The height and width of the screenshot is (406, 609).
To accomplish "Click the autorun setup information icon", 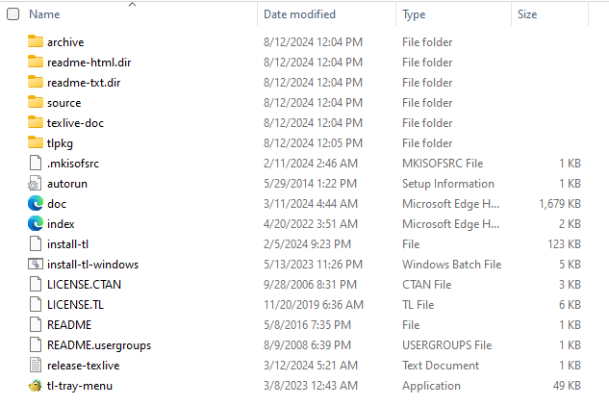I will tap(36, 184).
